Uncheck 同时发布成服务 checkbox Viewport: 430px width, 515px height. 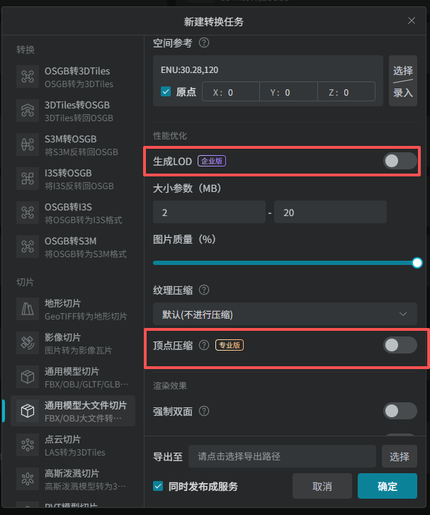click(x=158, y=486)
